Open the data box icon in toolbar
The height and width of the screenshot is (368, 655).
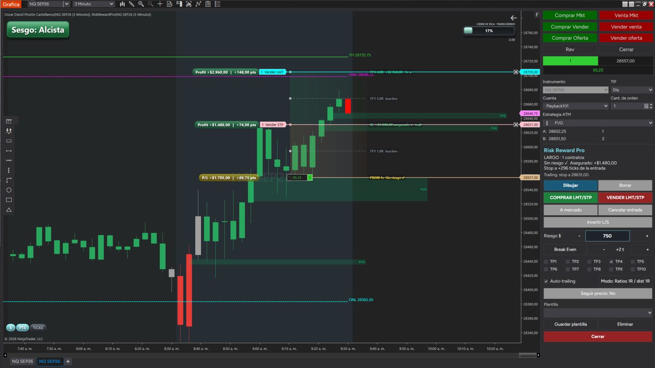[x=169, y=4]
